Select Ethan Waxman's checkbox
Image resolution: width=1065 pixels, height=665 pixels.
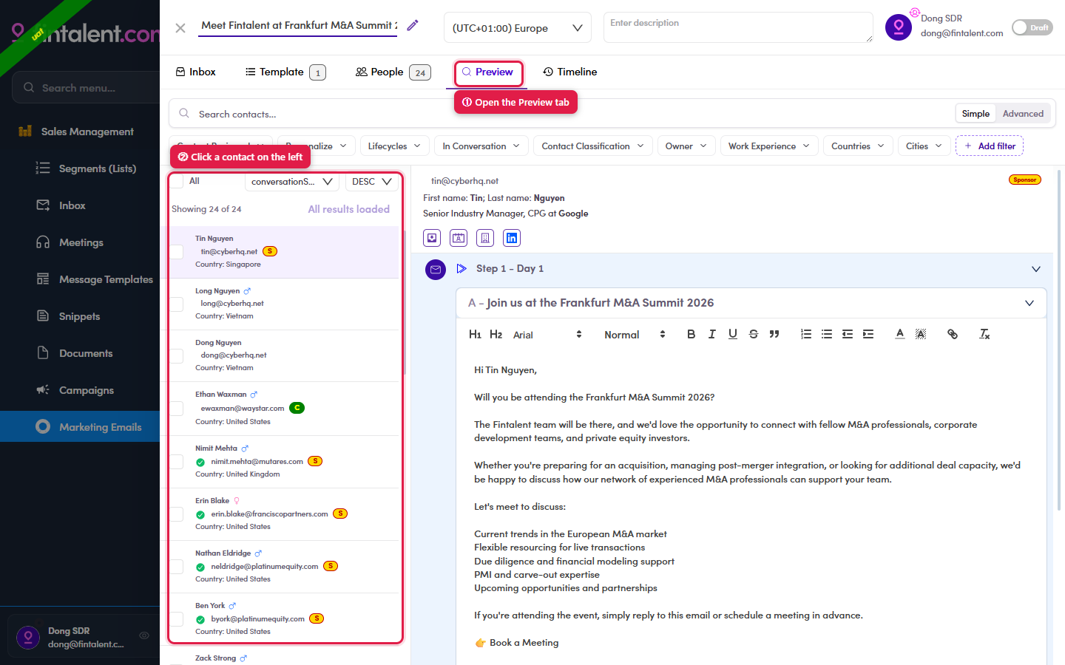point(177,409)
